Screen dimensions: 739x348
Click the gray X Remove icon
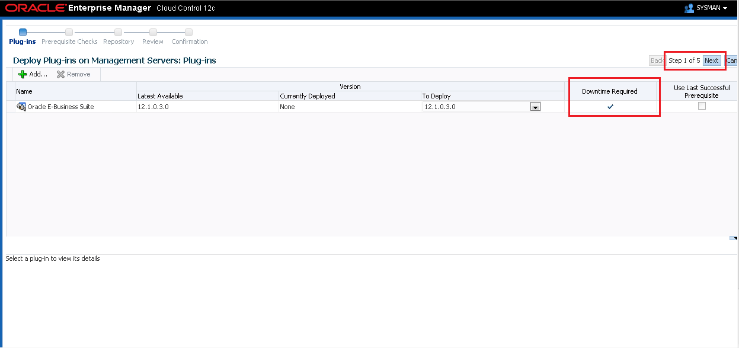pyautogui.click(x=60, y=74)
